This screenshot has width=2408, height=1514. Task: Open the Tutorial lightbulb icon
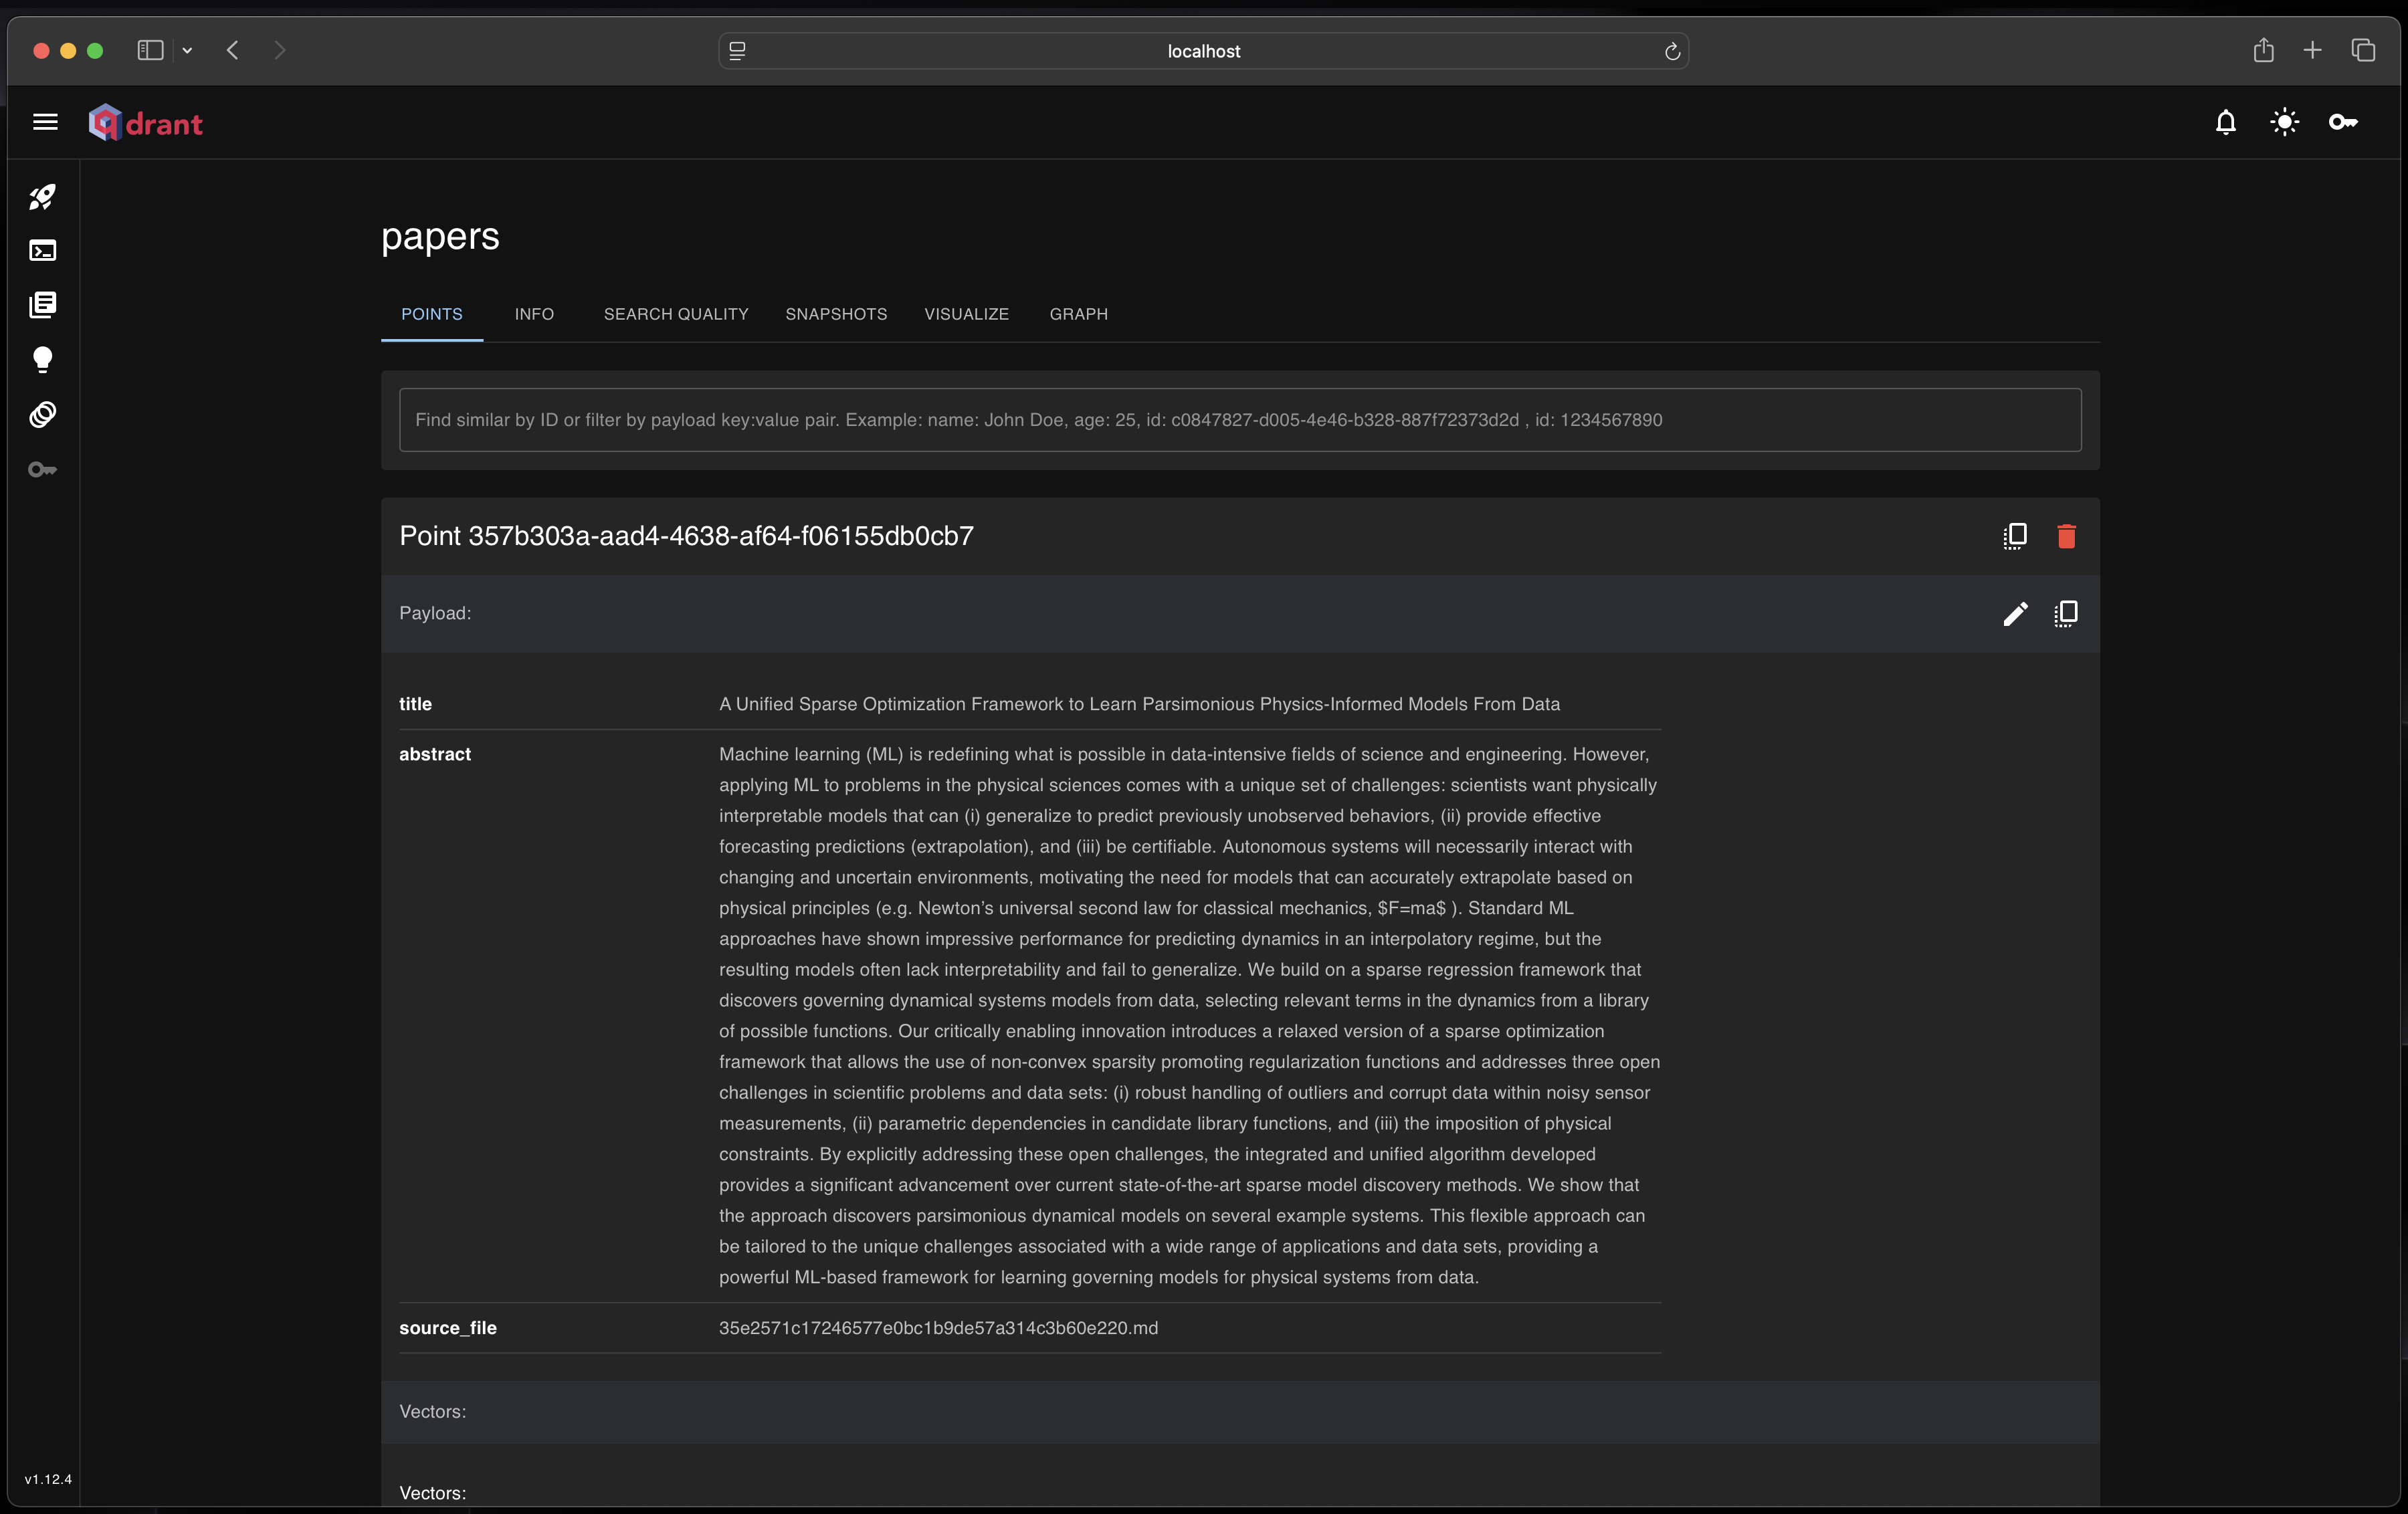click(42, 360)
